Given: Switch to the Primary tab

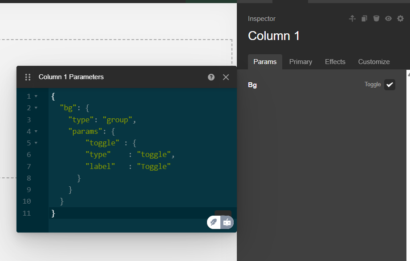Looking at the screenshot, I should 300,62.
